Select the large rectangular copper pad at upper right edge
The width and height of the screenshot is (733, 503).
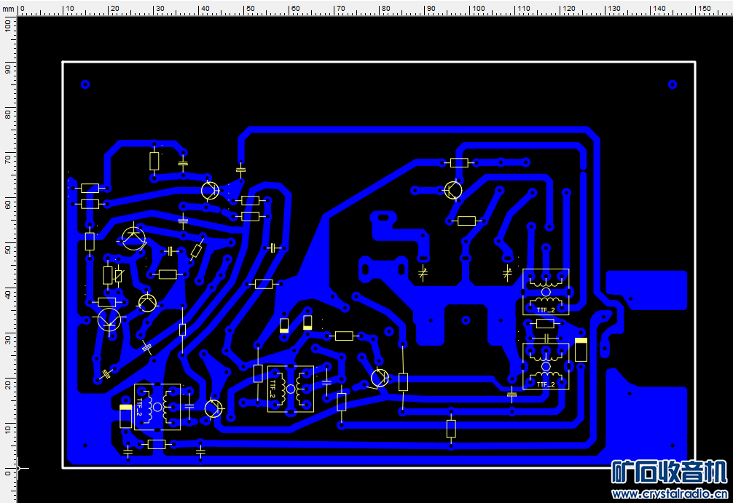pos(647,290)
